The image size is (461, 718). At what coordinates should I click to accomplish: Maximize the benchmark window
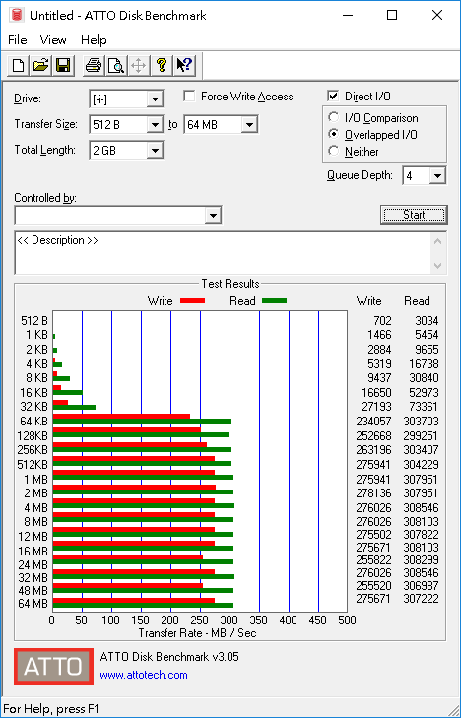[392, 15]
